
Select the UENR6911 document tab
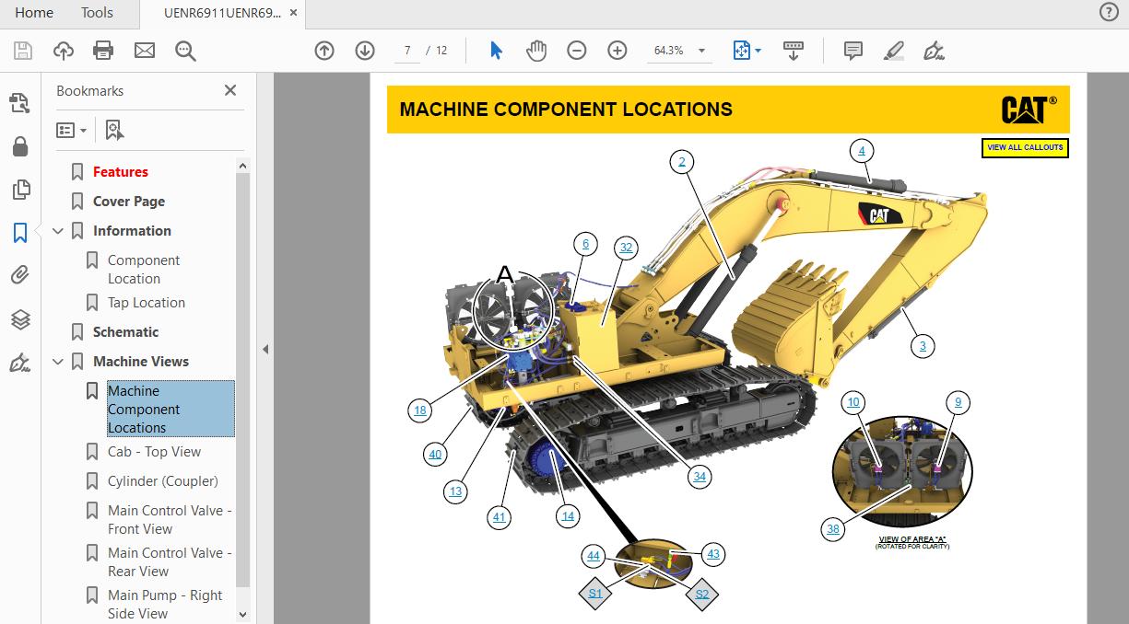point(222,12)
